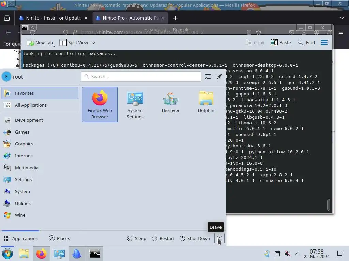Launch Firefox Web Browser from Favorites
The width and height of the screenshot is (349, 261).
pos(100,105)
